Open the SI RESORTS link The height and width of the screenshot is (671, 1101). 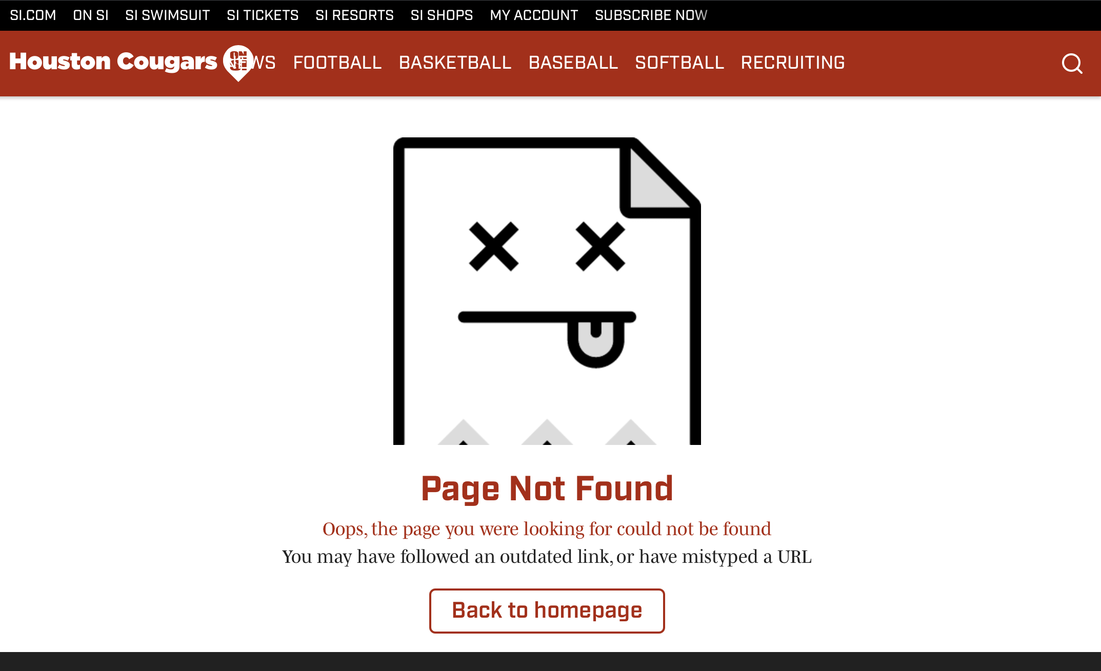coord(354,15)
